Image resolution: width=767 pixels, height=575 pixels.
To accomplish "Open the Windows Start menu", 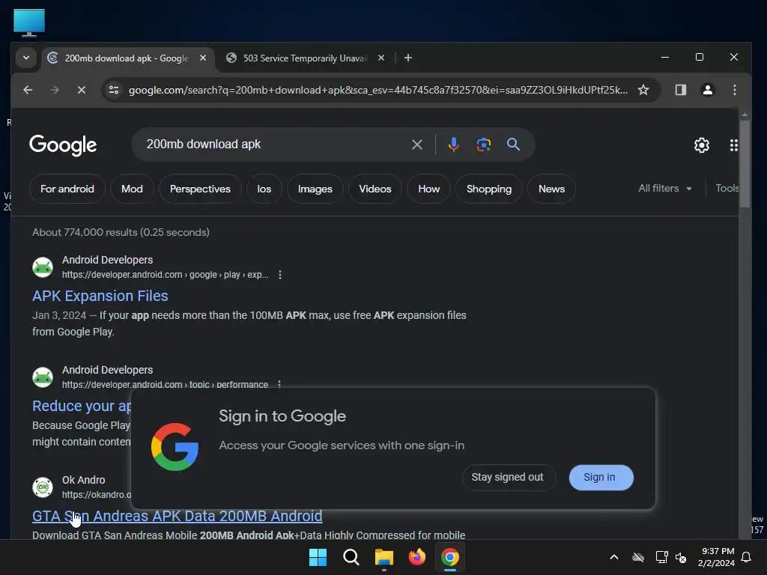I will [318, 557].
